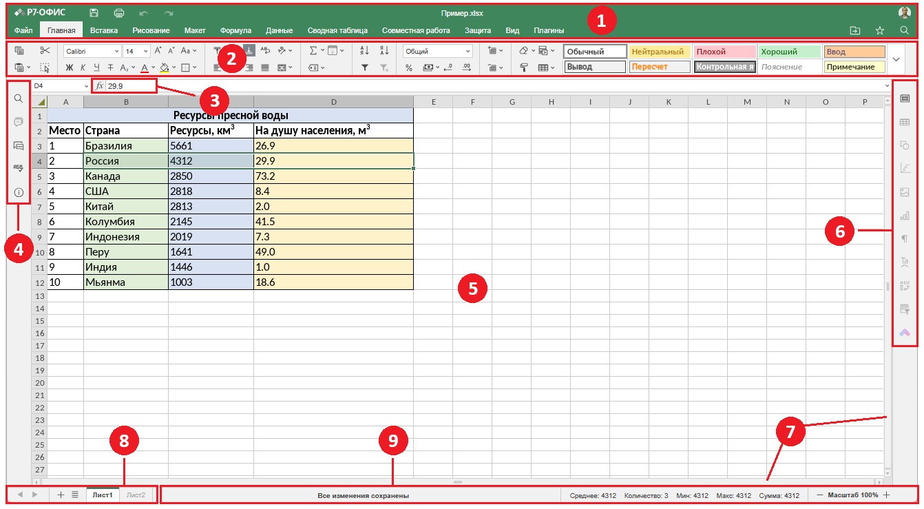Viewport: 924px width, 509px height.
Task: Open the Вставка tab
Action: coord(104,30)
